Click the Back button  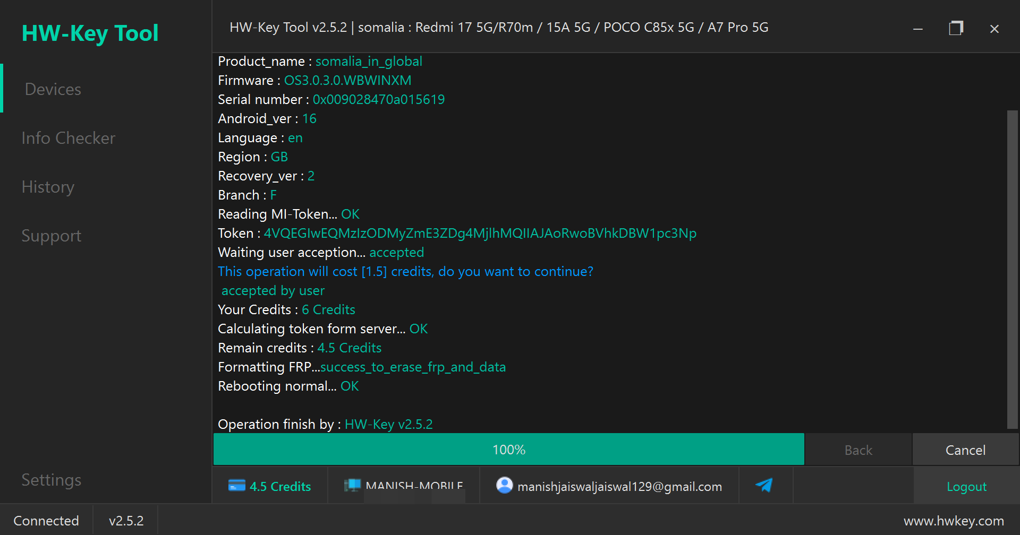point(858,450)
